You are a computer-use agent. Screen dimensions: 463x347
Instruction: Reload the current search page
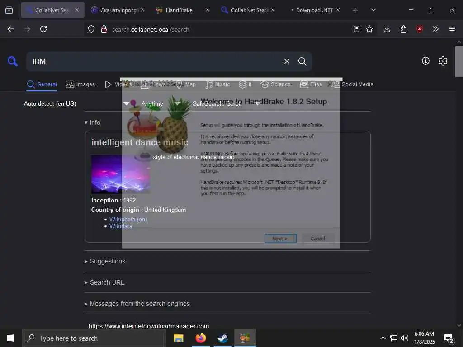43,29
